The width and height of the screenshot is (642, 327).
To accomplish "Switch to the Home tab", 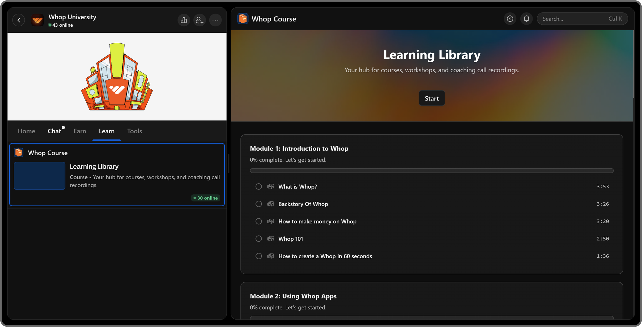I will click(x=27, y=131).
